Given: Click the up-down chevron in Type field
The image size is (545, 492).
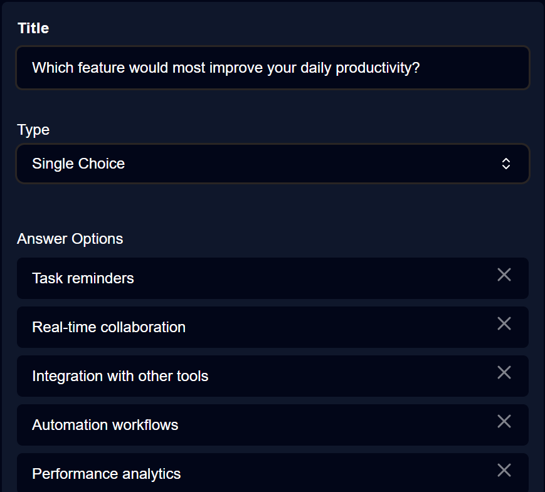Looking at the screenshot, I should (506, 164).
